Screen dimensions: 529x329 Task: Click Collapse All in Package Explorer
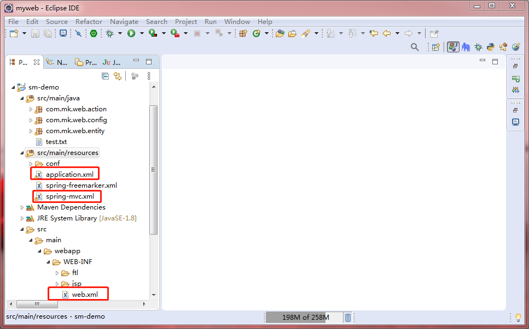point(105,76)
